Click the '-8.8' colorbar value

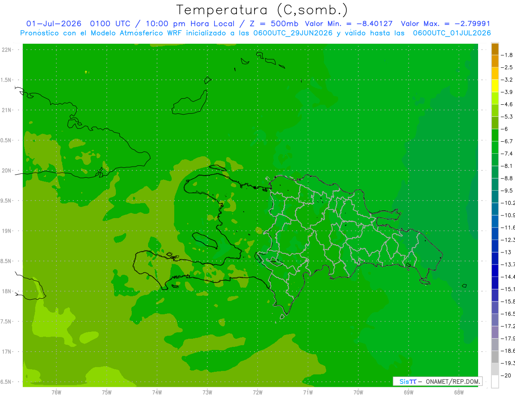pyautogui.click(x=507, y=178)
